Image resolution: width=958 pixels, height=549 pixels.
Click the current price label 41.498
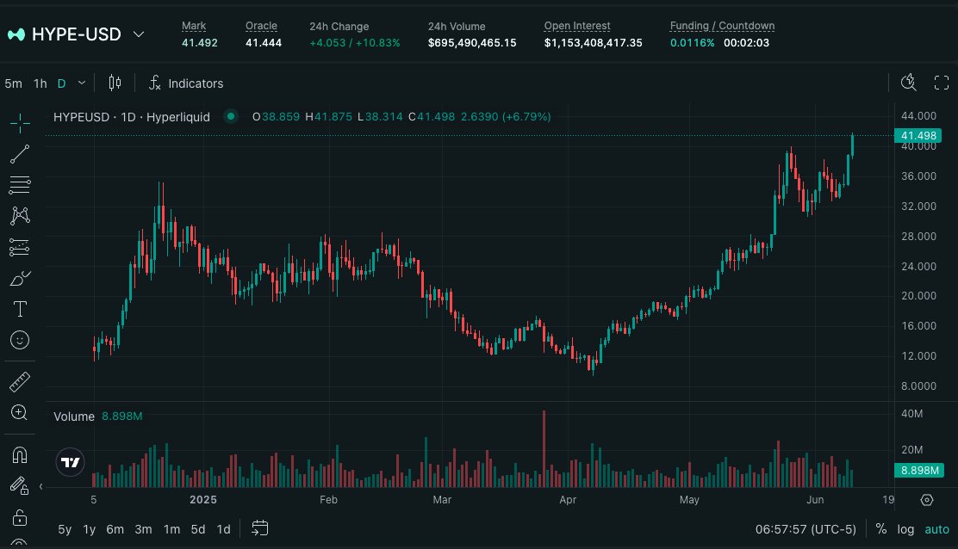point(918,135)
